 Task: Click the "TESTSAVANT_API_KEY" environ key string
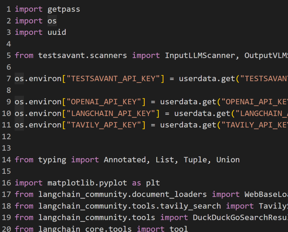tap(113, 78)
